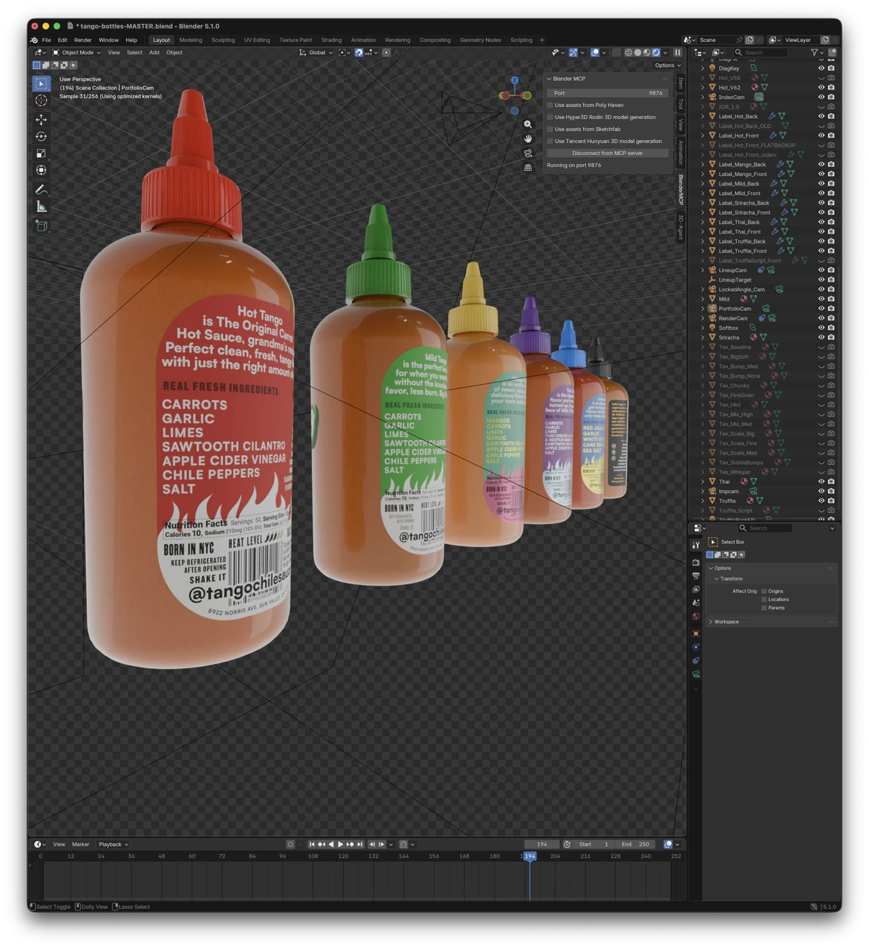Check the Affect Only Locations box
869x948 pixels.
coord(764,599)
